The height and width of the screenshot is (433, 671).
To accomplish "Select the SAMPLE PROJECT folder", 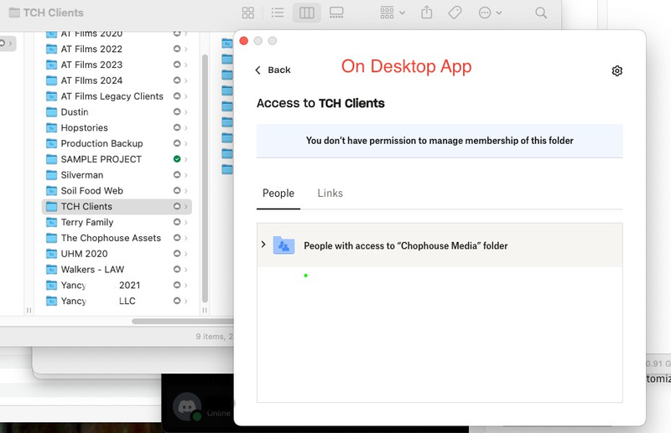I will [x=101, y=159].
